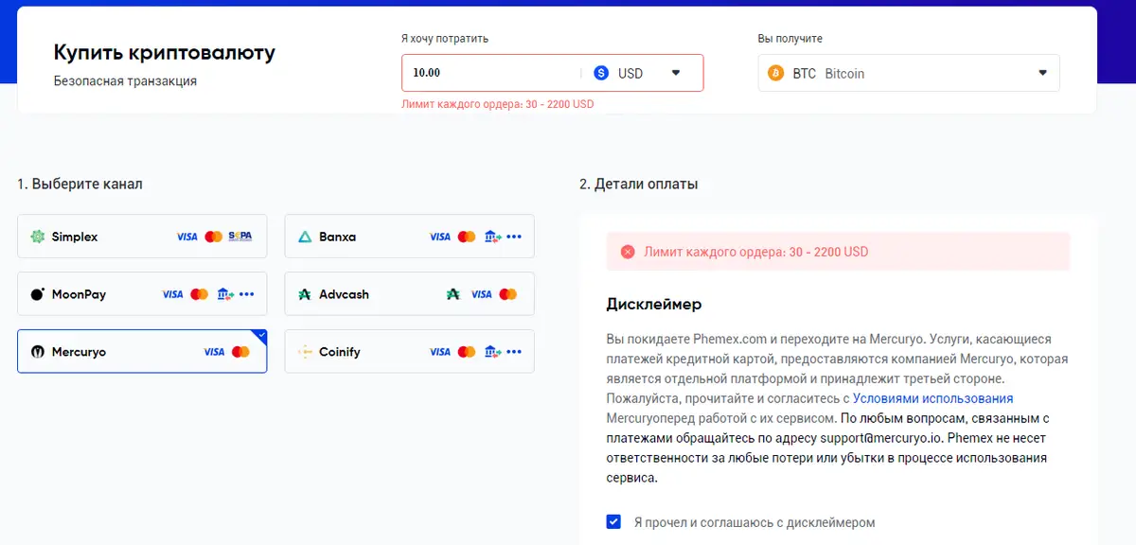Image resolution: width=1136 pixels, height=545 pixels.
Task: Click the Visa icon in the Advcash row
Action: click(x=482, y=294)
